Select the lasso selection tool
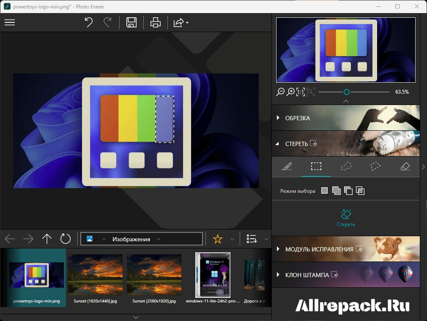 [346, 166]
